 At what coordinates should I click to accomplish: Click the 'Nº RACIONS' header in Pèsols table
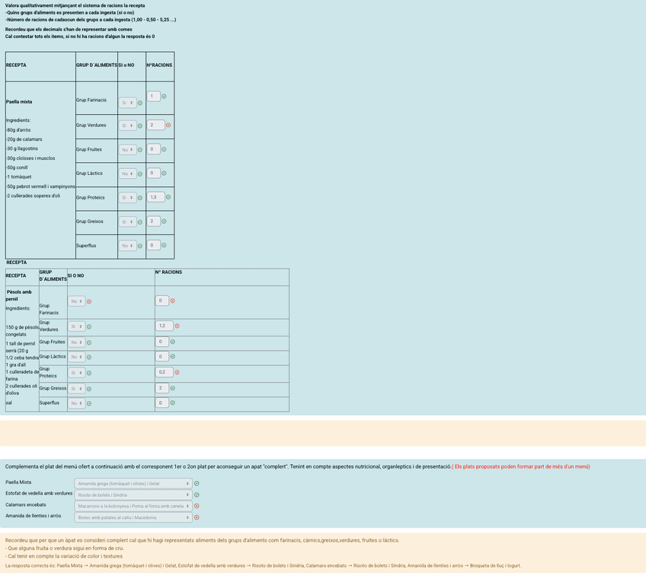[168, 272]
